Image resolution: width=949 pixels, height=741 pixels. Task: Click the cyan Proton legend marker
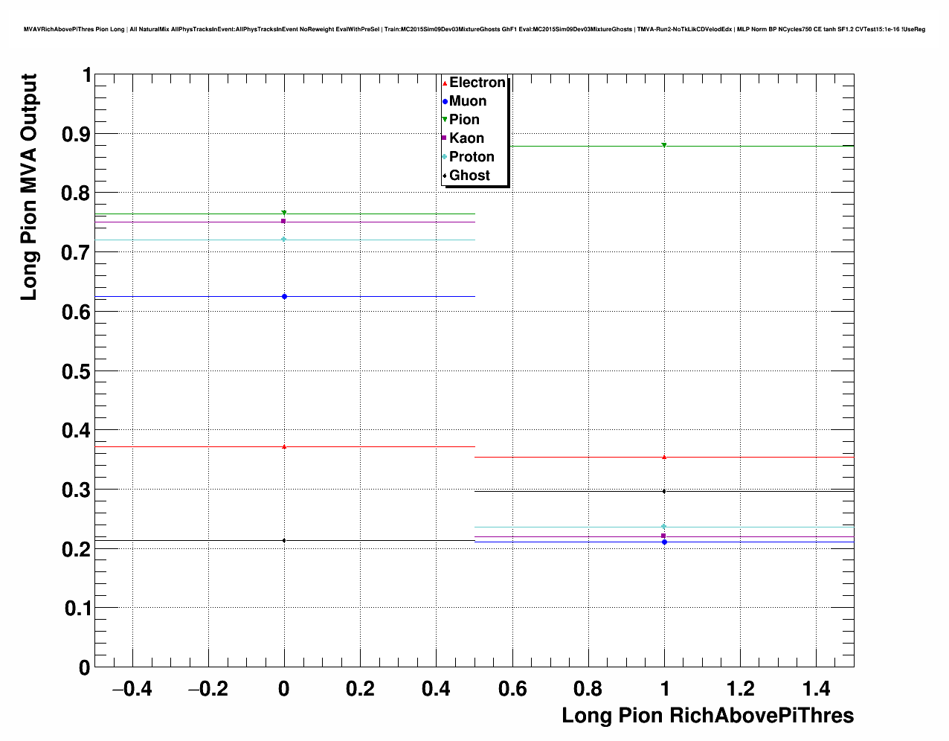point(445,157)
